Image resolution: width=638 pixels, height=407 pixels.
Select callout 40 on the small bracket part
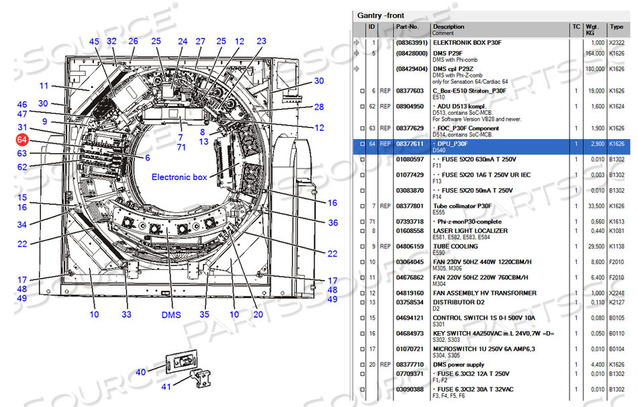pyautogui.click(x=141, y=371)
